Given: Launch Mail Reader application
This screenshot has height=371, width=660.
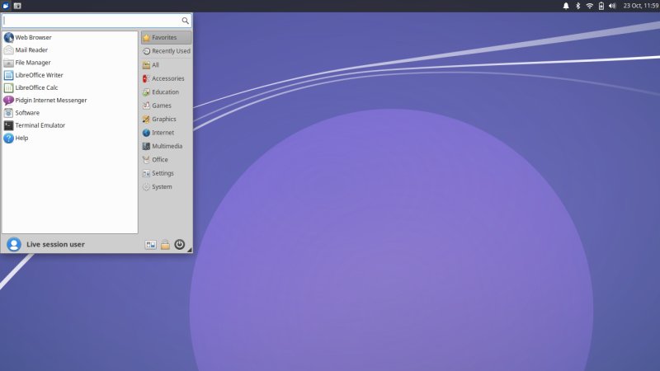Looking at the screenshot, I should (x=31, y=49).
